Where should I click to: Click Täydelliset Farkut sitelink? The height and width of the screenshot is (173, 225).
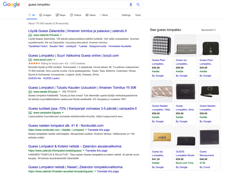[38, 46]
